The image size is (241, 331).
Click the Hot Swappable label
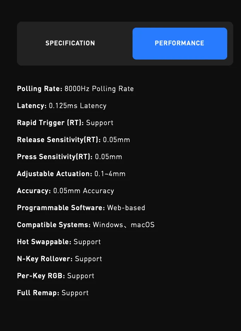tap(44, 242)
